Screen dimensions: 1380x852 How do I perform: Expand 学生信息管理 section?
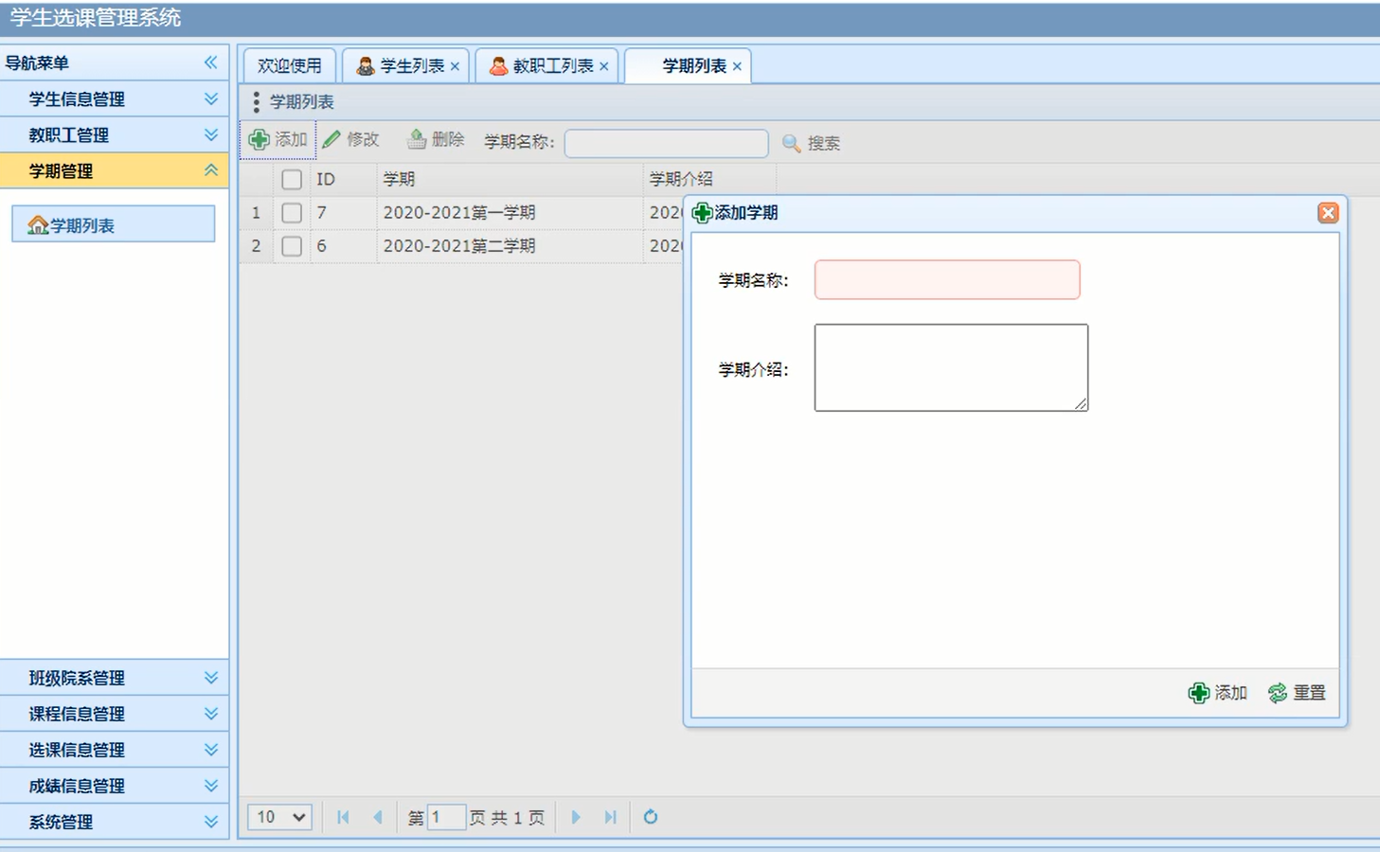pyautogui.click(x=211, y=98)
